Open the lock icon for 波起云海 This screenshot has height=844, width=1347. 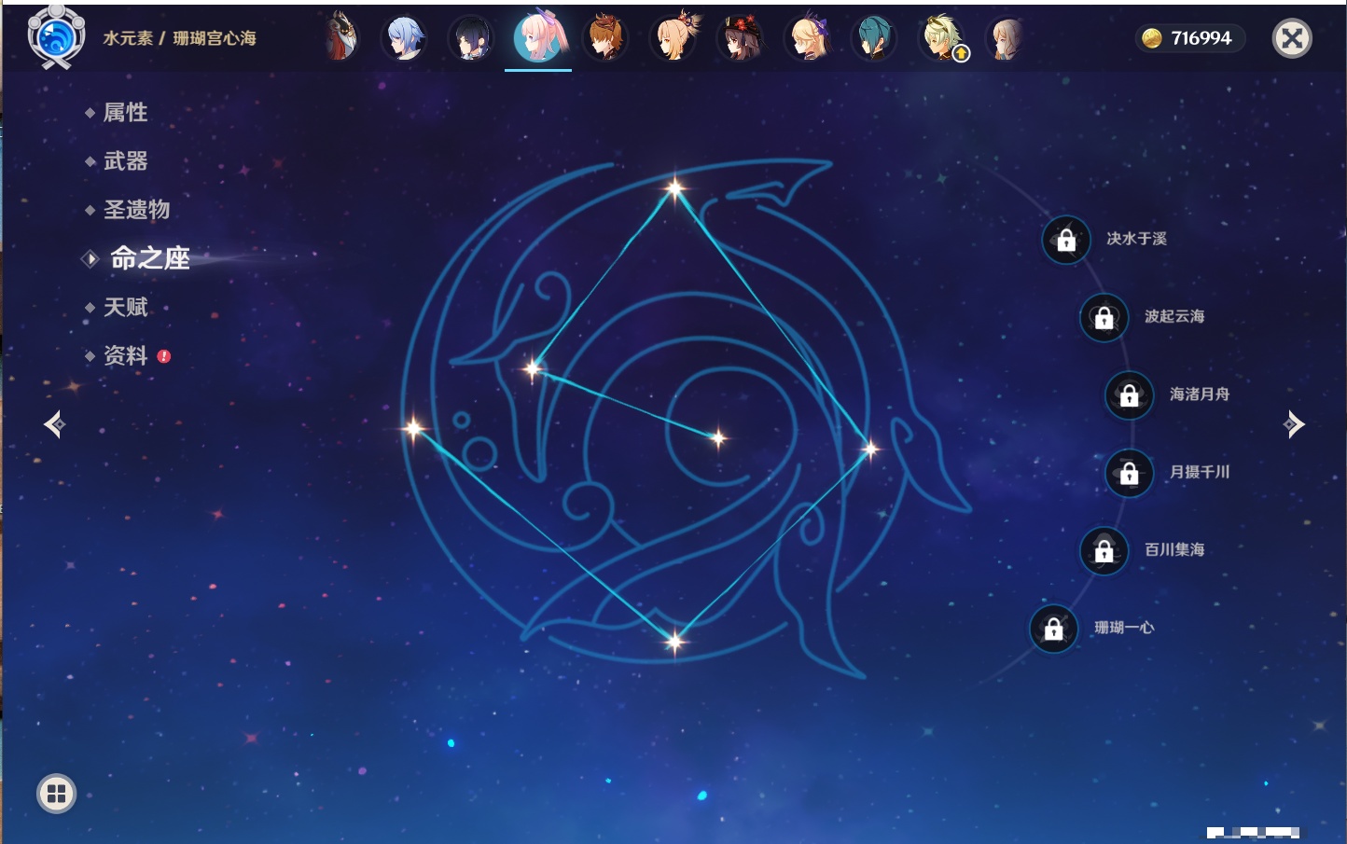pyautogui.click(x=1104, y=317)
